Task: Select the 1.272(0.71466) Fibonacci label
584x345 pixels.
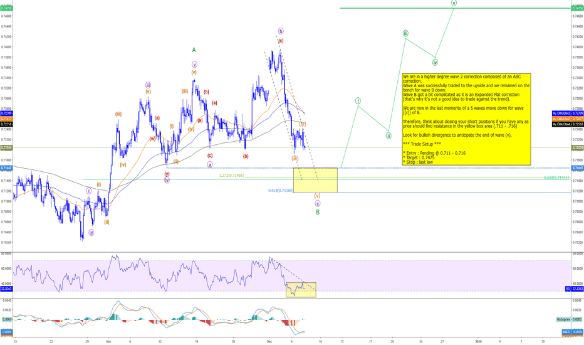Action: [x=231, y=175]
